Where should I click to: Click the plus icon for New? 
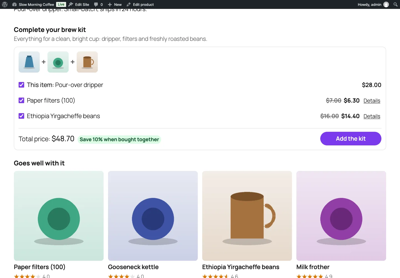[110, 4]
